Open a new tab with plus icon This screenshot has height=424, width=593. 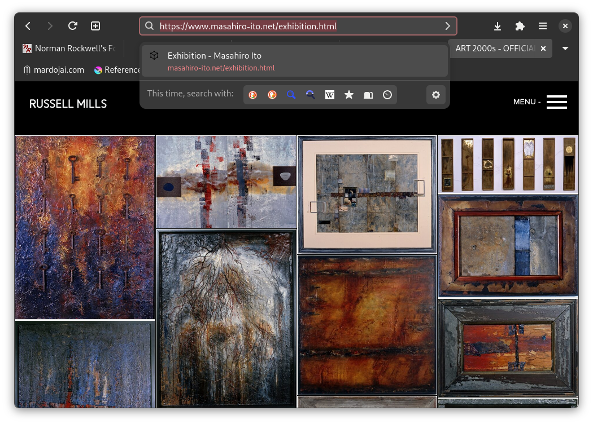pos(95,26)
